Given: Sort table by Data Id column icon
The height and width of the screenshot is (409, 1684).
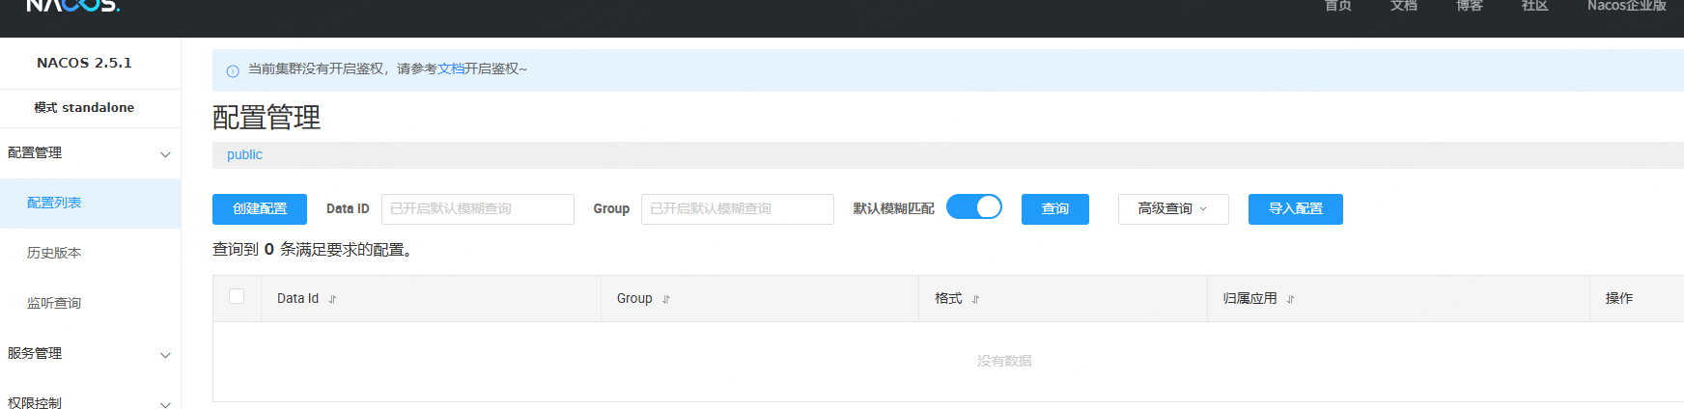Looking at the screenshot, I should (x=332, y=300).
